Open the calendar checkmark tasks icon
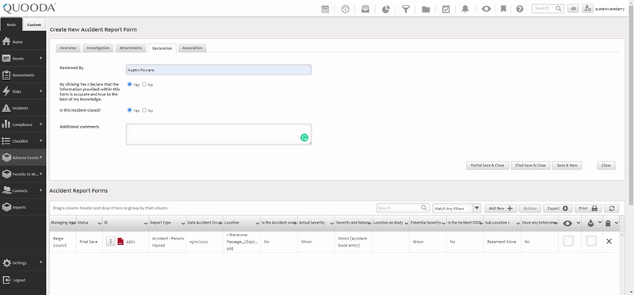634x295 pixels. tap(446, 9)
